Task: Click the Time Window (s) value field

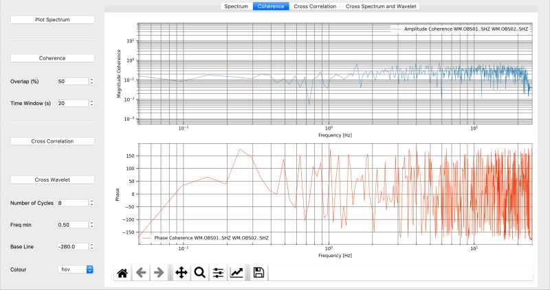Action: click(x=73, y=104)
